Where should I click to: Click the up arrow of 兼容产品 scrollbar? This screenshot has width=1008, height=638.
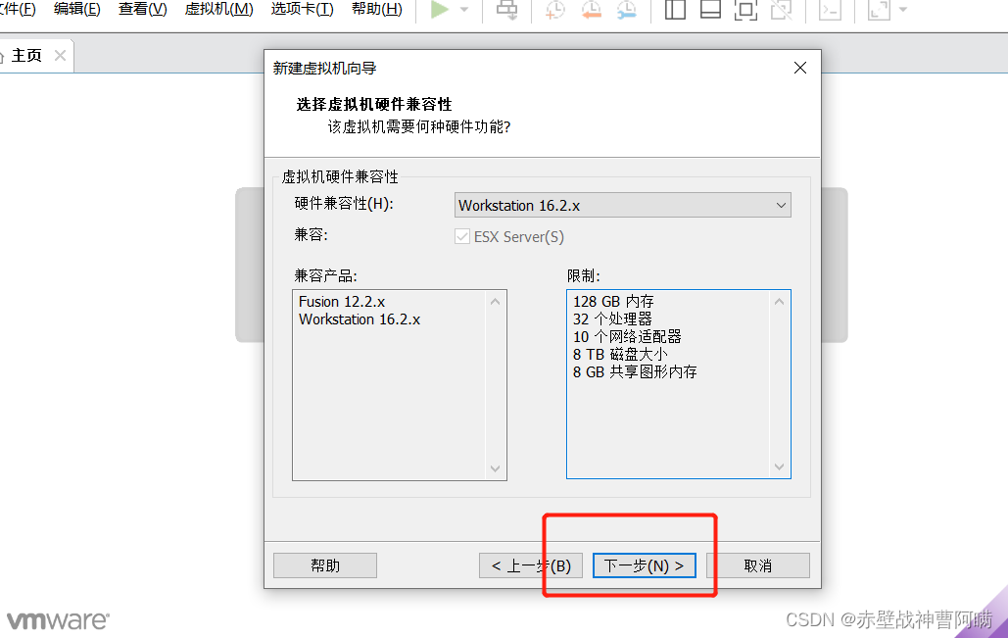point(495,302)
